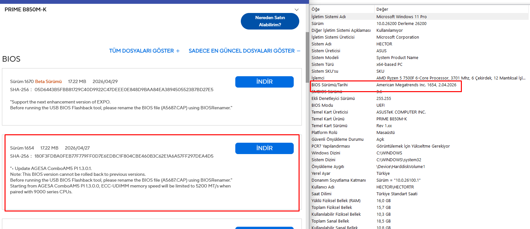Select the İşletim Sistemi Adı row
Screen dimensions: 530x229
419,17
